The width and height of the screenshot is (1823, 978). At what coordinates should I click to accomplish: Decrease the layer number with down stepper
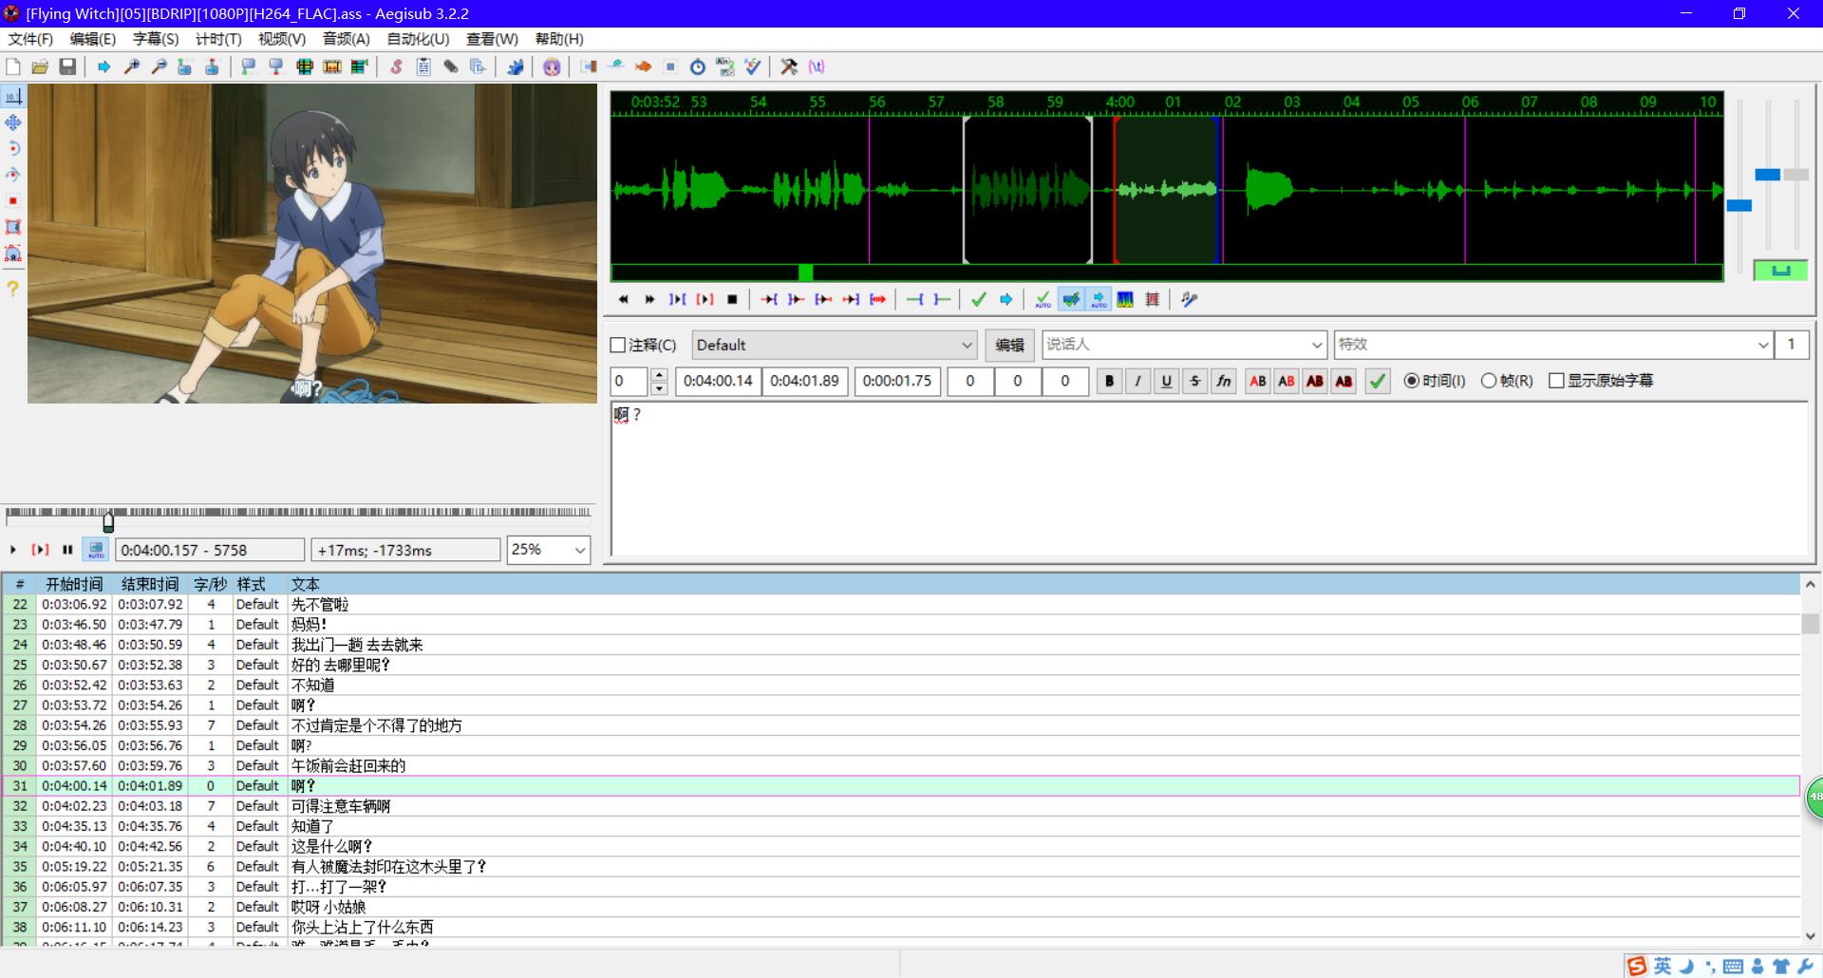[x=659, y=387]
